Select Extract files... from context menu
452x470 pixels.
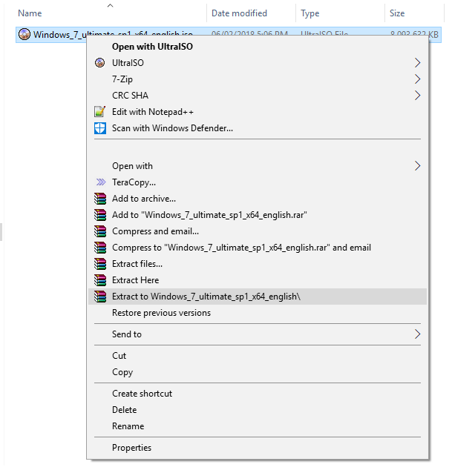pyautogui.click(x=137, y=264)
